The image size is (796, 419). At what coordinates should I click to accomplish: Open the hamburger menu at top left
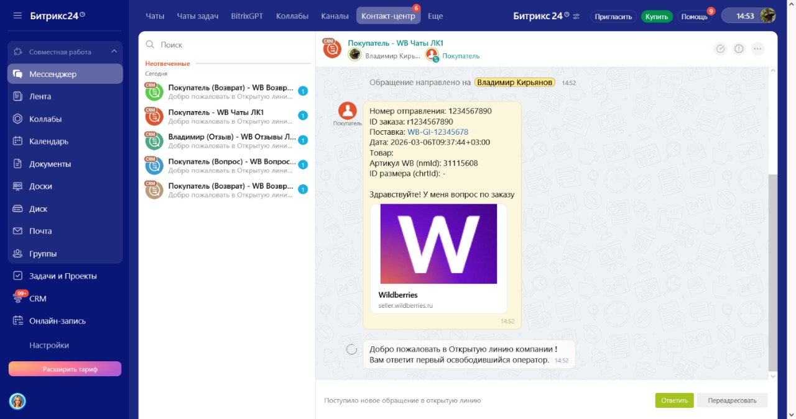click(17, 16)
